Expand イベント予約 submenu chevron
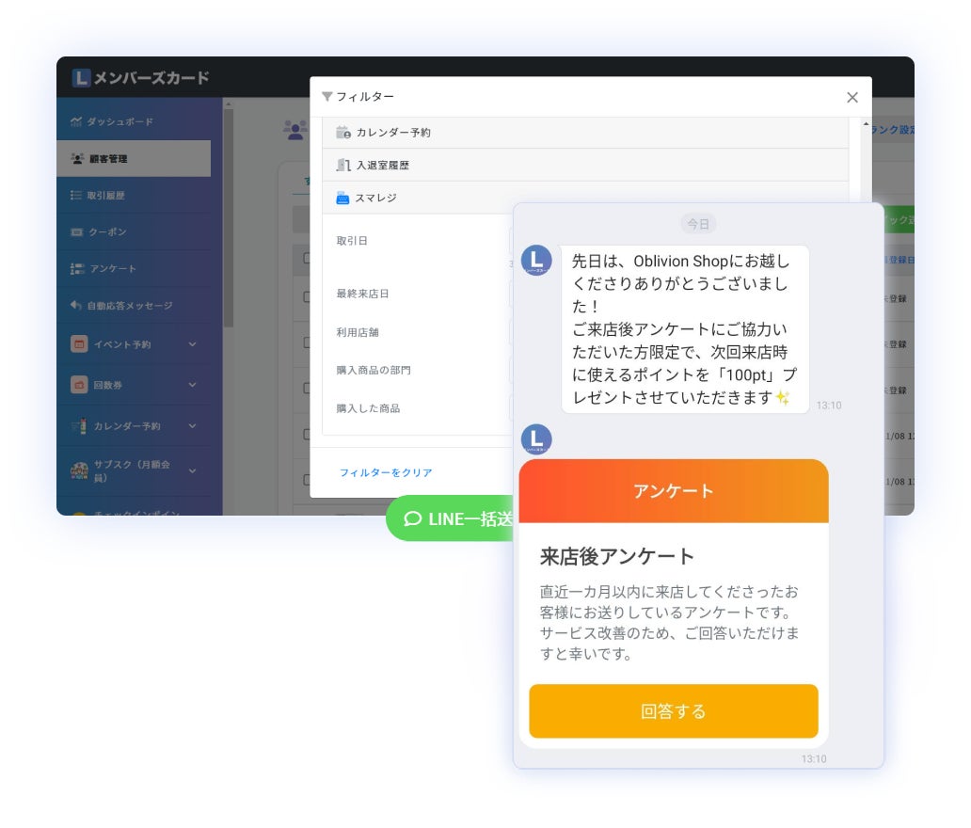 [x=193, y=343]
